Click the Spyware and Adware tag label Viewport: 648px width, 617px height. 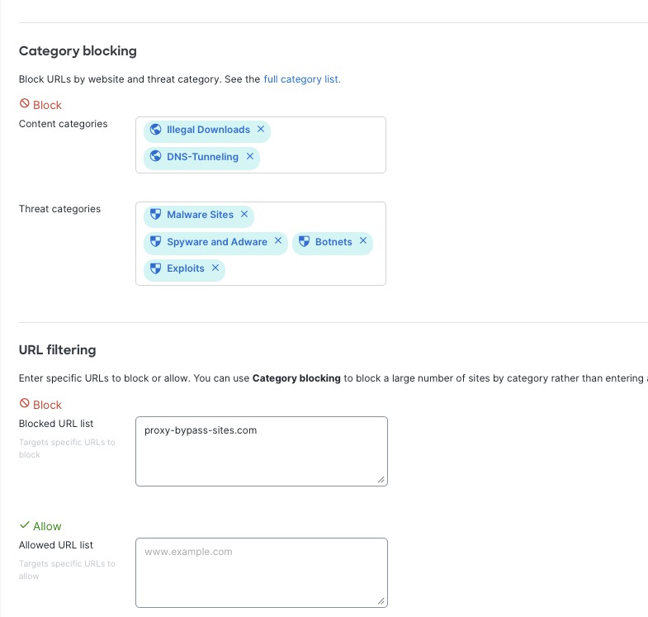217,242
